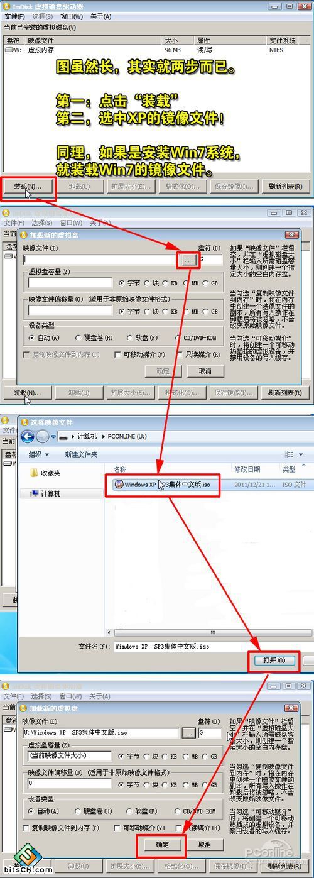The height and width of the screenshot is (878, 314).
Task: Click 卸载(U) button in top ImDisk window
Action: [x=78, y=186]
